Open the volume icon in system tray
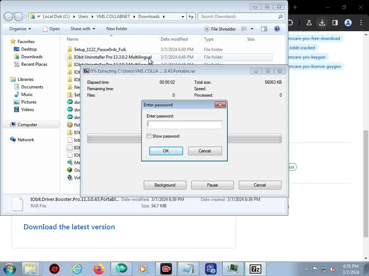 [333, 269]
